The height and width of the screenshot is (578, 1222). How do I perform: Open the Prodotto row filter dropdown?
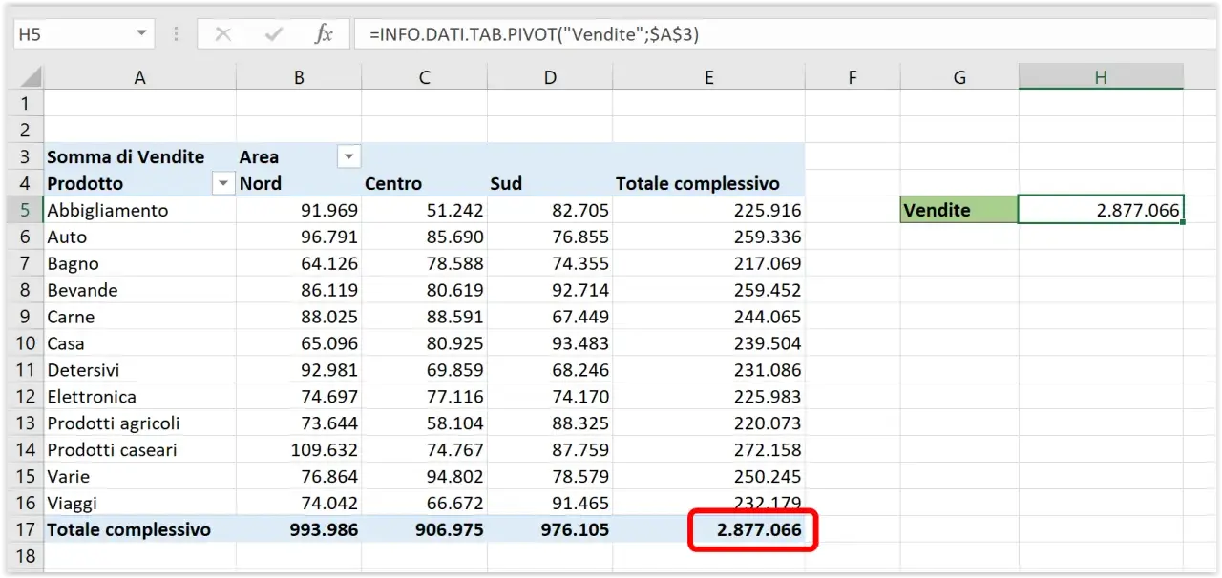(x=223, y=183)
